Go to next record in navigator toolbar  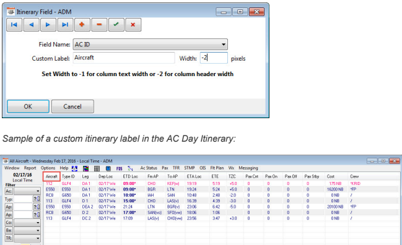point(48,25)
